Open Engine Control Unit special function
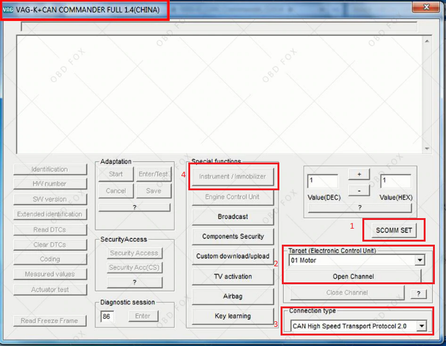 coord(233,197)
